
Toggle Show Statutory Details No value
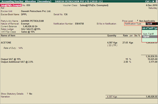coord(31,94)
